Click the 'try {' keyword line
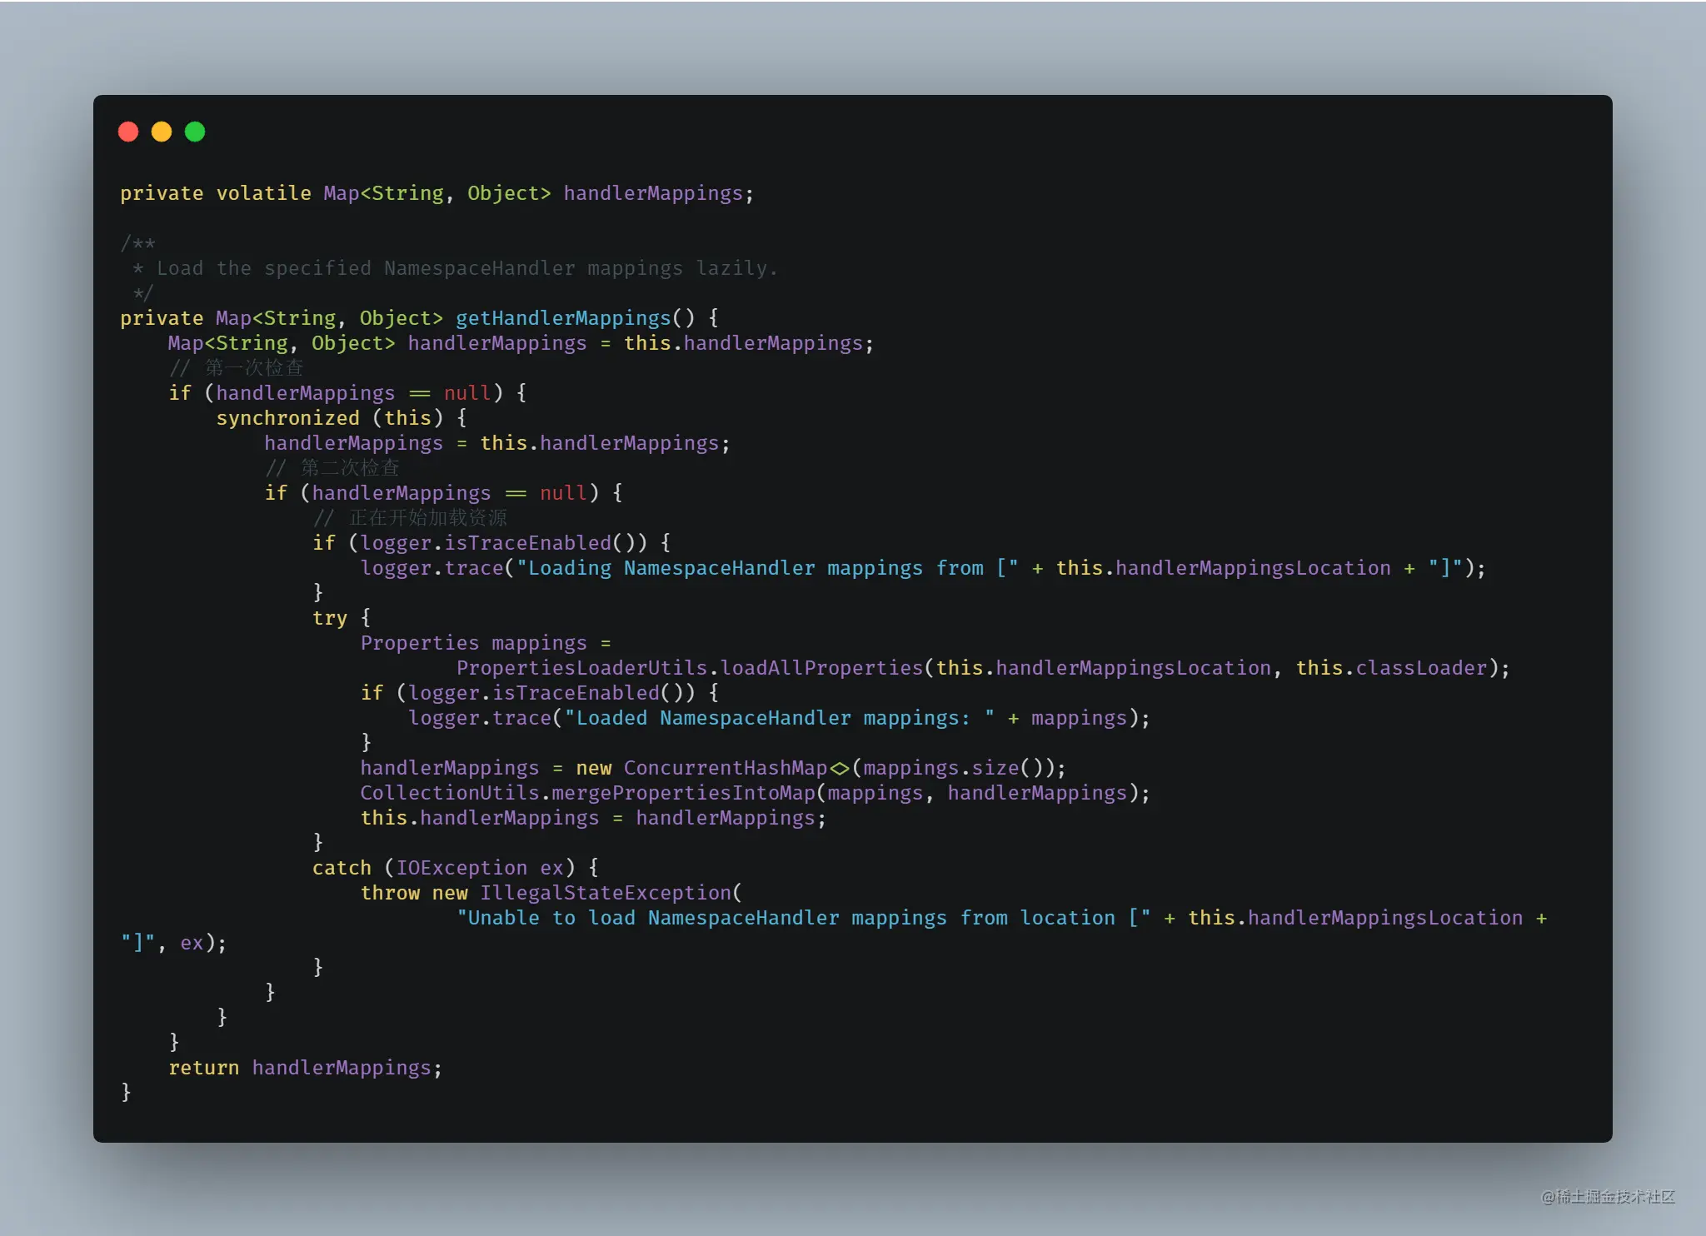 click(x=342, y=618)
